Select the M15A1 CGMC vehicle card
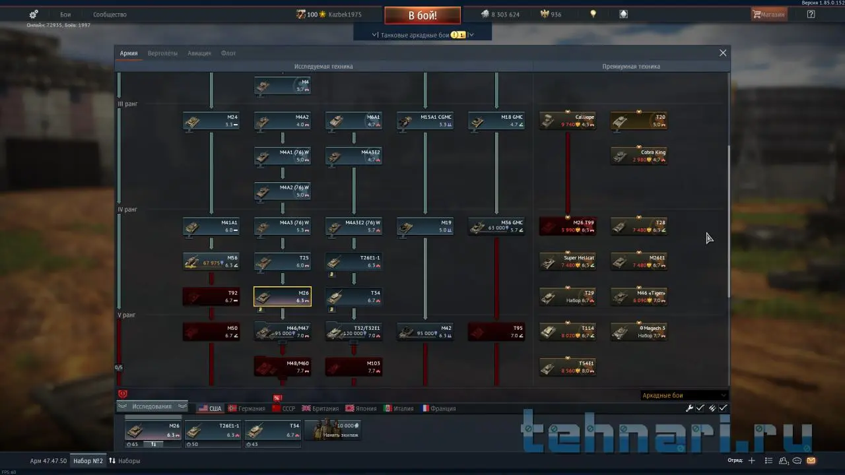This screenshot has height=475, width=845. pyautogui.click(x=425, y=121)
